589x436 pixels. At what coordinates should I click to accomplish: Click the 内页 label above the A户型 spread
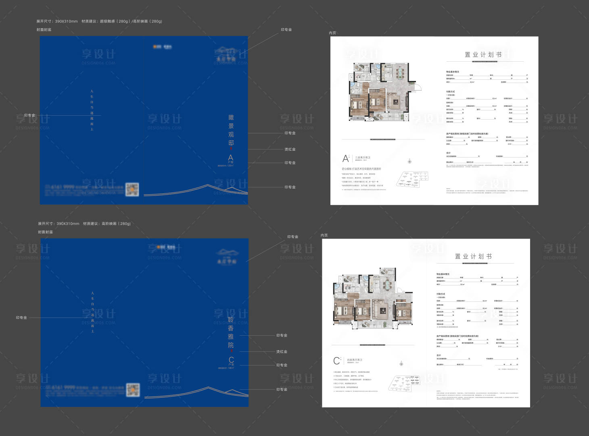click(x=332, y=33)
